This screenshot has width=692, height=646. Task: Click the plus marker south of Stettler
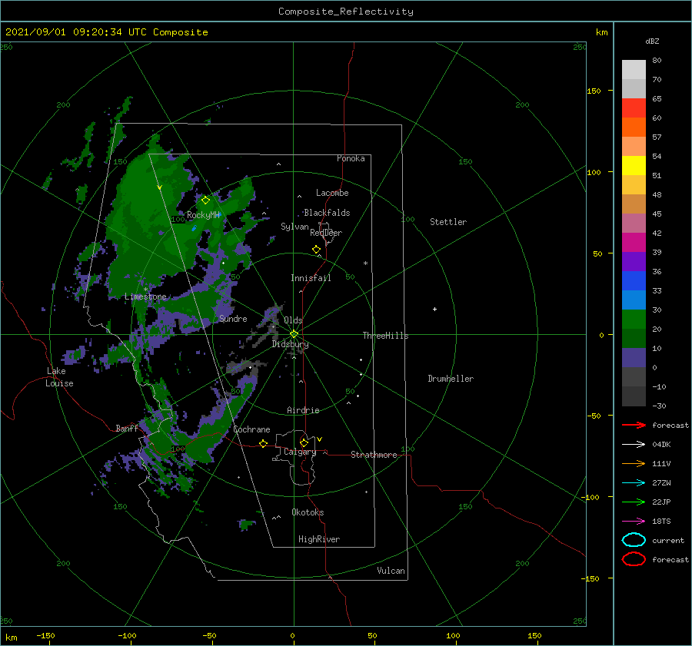point(434,309)
